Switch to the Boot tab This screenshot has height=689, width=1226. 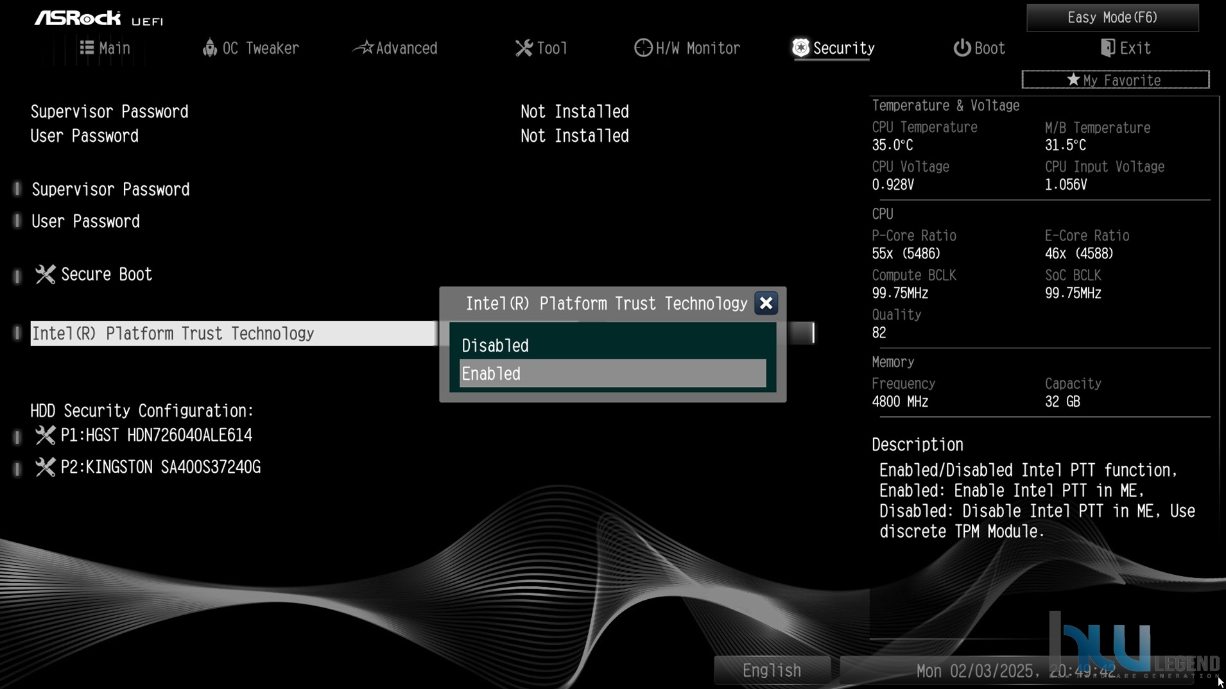point(979,48)
